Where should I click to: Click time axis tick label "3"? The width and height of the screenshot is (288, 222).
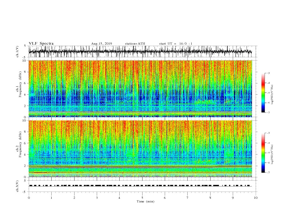(97, 198)
